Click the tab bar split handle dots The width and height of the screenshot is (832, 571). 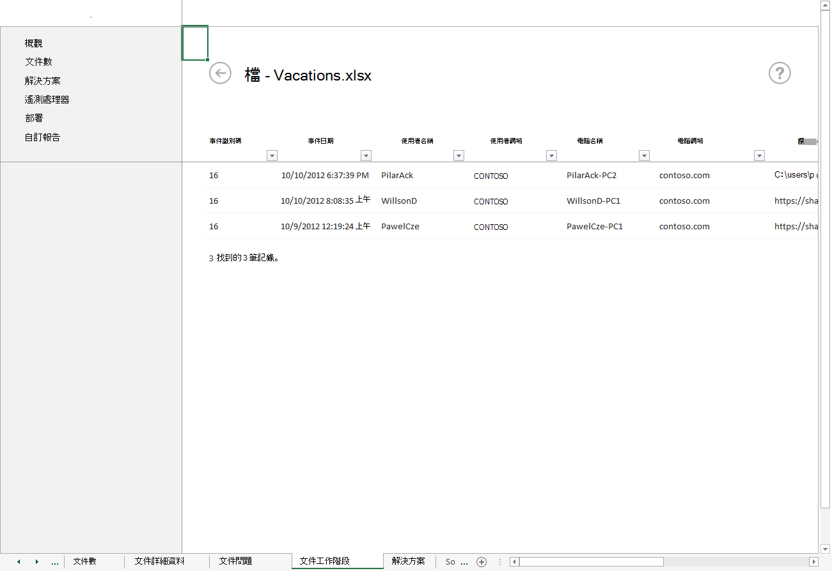click(500, 562)
